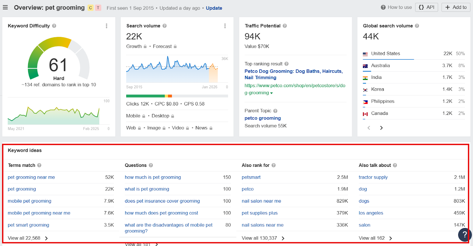Open How to use help
Screen dimensions: 473x246
[x=396, y=7]
